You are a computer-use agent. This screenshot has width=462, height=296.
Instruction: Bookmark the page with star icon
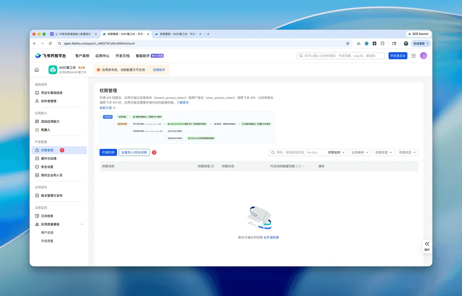pyautogui.click(x=348, y=44)
